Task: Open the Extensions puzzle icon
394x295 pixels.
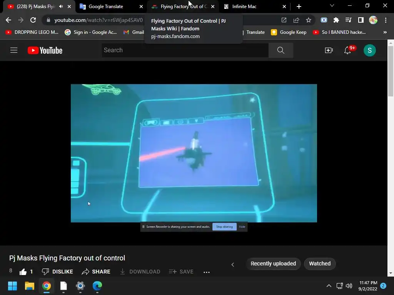Action: click(336, 20)
